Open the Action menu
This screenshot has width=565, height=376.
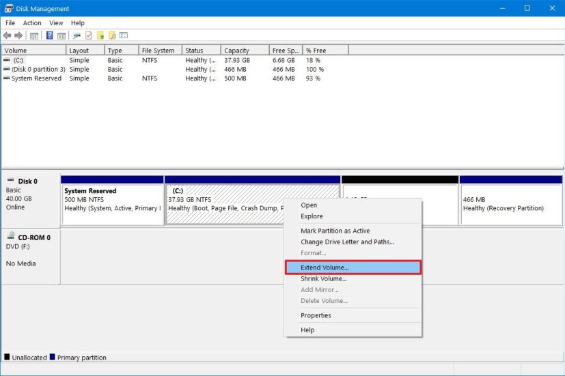32,23
